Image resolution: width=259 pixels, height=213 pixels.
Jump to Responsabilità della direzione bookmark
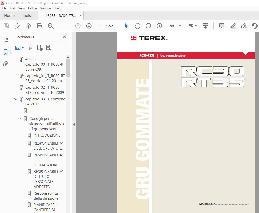tap(46, 196)
